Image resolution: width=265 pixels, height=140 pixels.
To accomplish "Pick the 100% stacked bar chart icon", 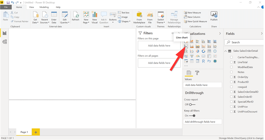I will coord(209,41).
